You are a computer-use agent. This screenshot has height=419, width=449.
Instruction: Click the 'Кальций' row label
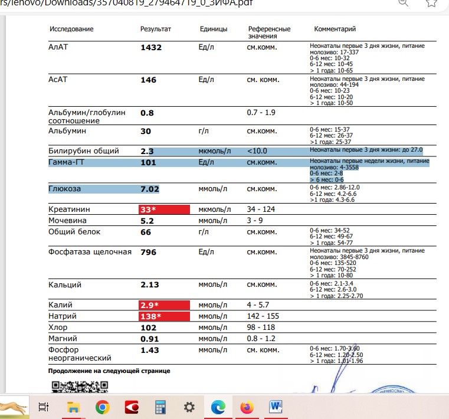pos(65,284)
